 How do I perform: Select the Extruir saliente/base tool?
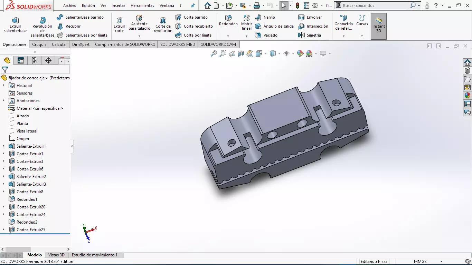point(16,25)
